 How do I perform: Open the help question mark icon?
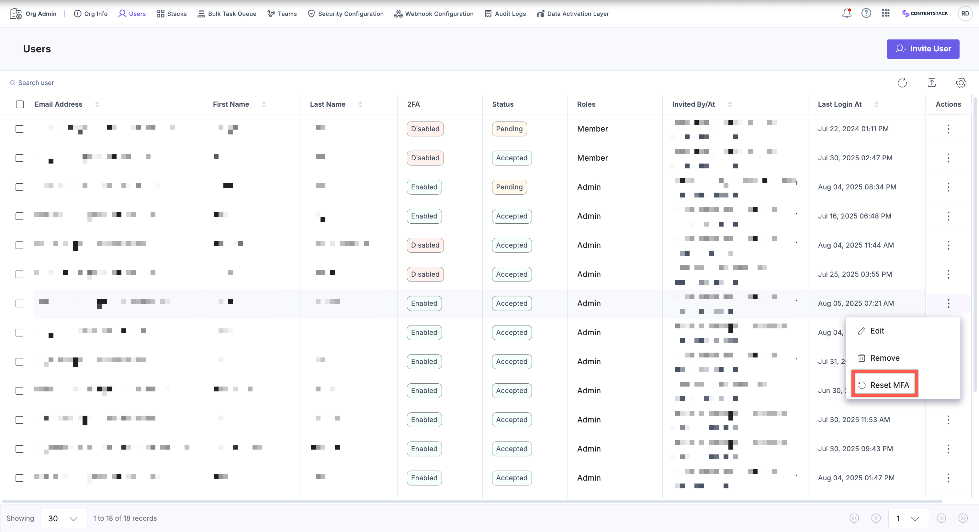click(x=866, y=13)
